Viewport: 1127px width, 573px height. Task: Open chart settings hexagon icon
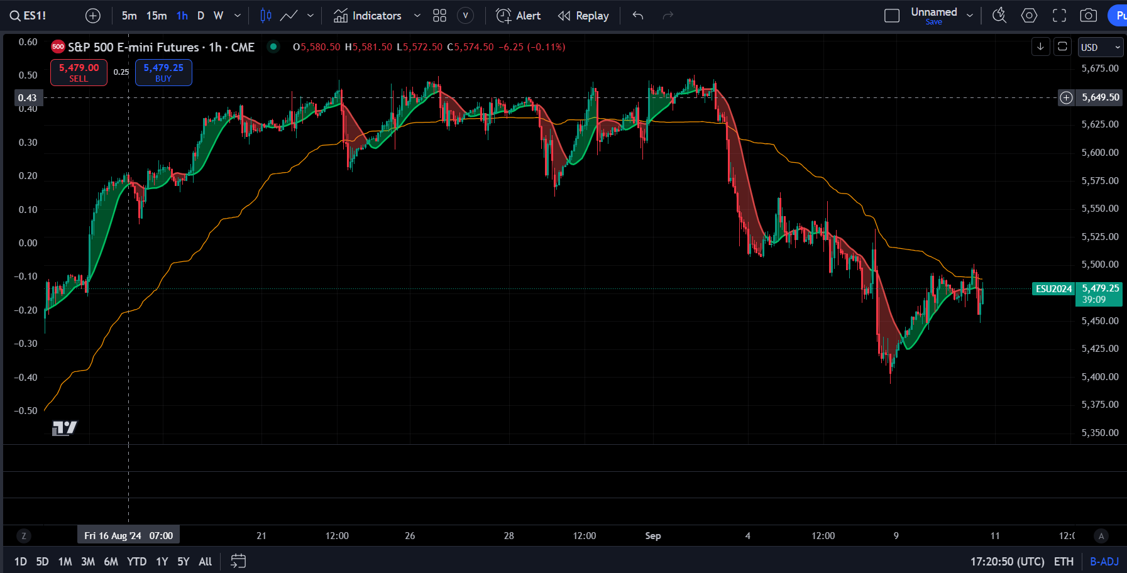tap(1029, 16)
